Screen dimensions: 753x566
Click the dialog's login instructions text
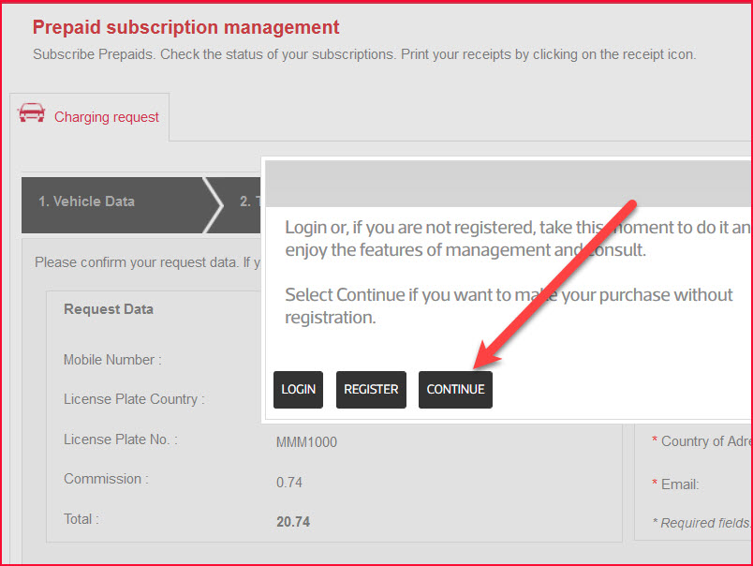(x=517, y=238)
